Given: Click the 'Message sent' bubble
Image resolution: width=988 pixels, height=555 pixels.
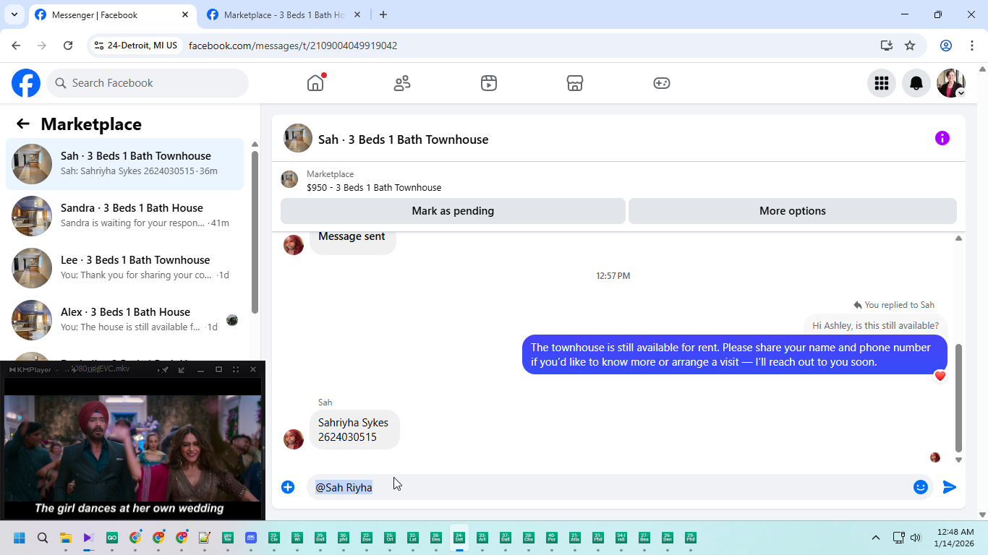Looking at the screenshot, I should [x=352, y=241].
